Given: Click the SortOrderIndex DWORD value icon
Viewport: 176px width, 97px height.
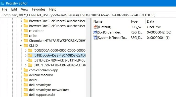Looking at the screenshot, I should click(95, 32).
